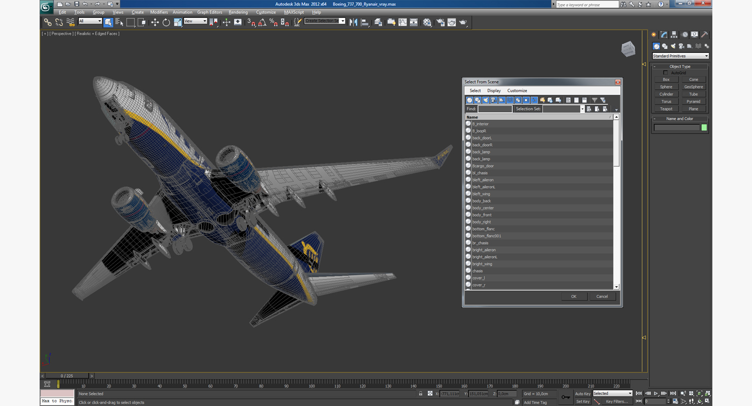Open the Rendering menu
Image resolution: width=752 pixels, height=406 pixels.
[238, 12]
